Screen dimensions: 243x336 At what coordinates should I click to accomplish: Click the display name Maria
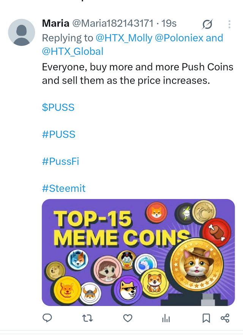click(55, 24)
